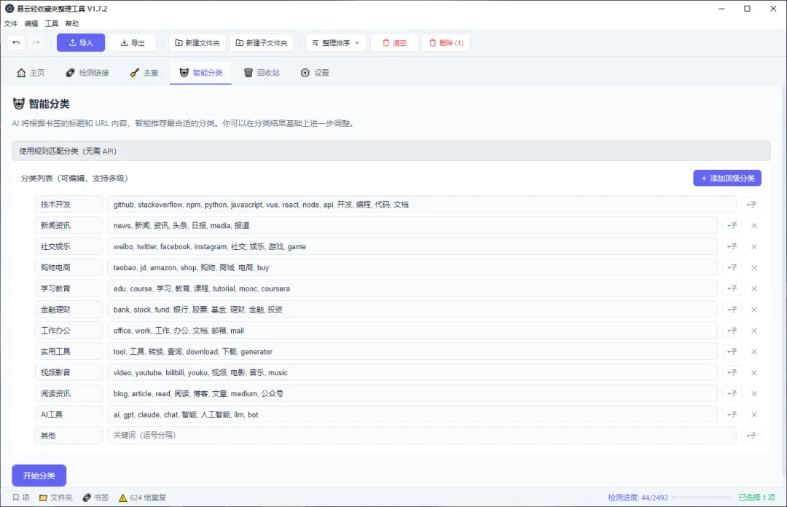Add subcategory to 阅读资讯 row

pyautogui.click(x=732, y=393)
